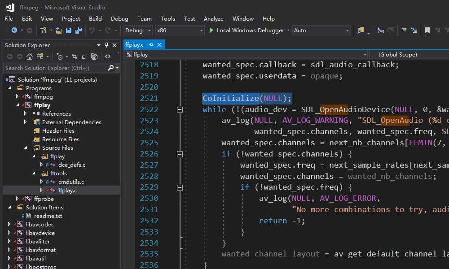Select the Resource Files folder
The width and height of the screenshot is (449, 269).
[x=61, y=139]
